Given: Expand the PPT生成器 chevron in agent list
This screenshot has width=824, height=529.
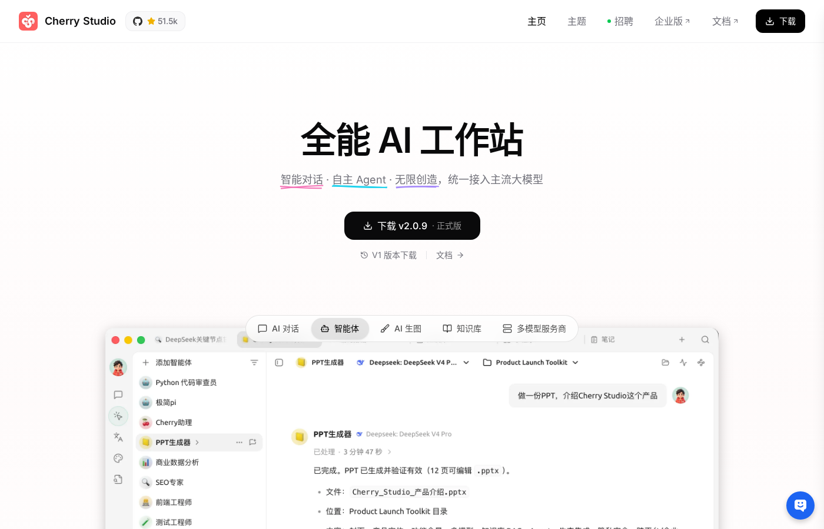Looking at the screenshot, I should click(197, 443).
